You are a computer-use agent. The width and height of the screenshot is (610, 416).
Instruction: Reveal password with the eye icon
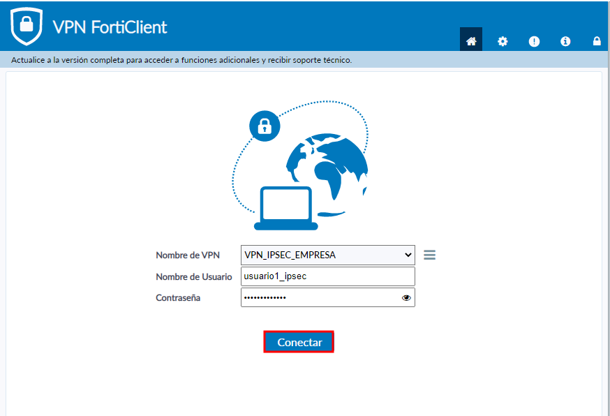click(406, 298)
